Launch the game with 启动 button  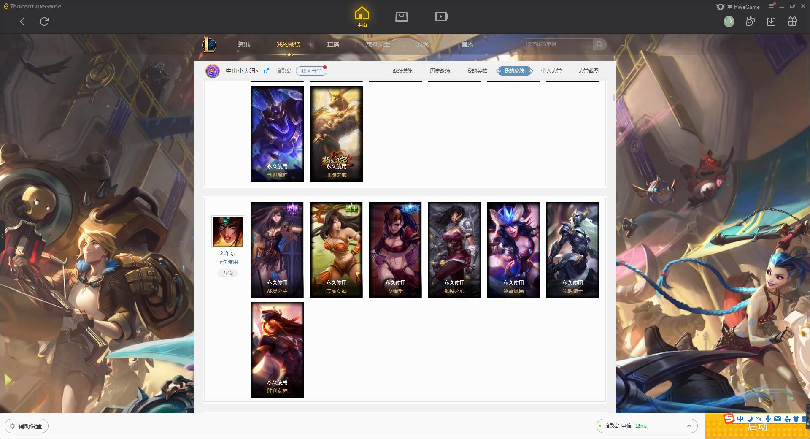(x=757, y=426)
